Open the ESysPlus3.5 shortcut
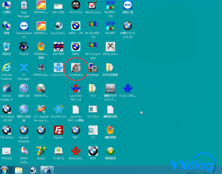Image resolution: width=222 pixels, height=174 pixels. (x=58, y=109)
